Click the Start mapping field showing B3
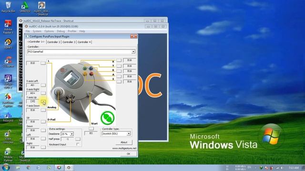 [x=91, y=133]
